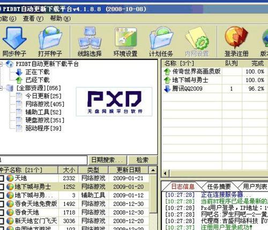
Task: Collapse the 全部资源[856] tree node
Action: [1, 88]
